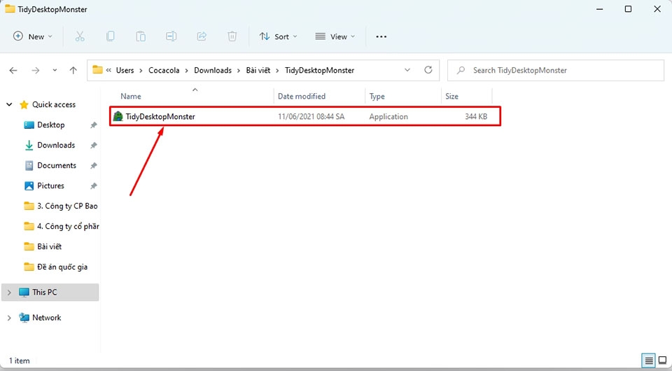Open the New item dropdown
672x371 pixels.
(x=33, y=36)
